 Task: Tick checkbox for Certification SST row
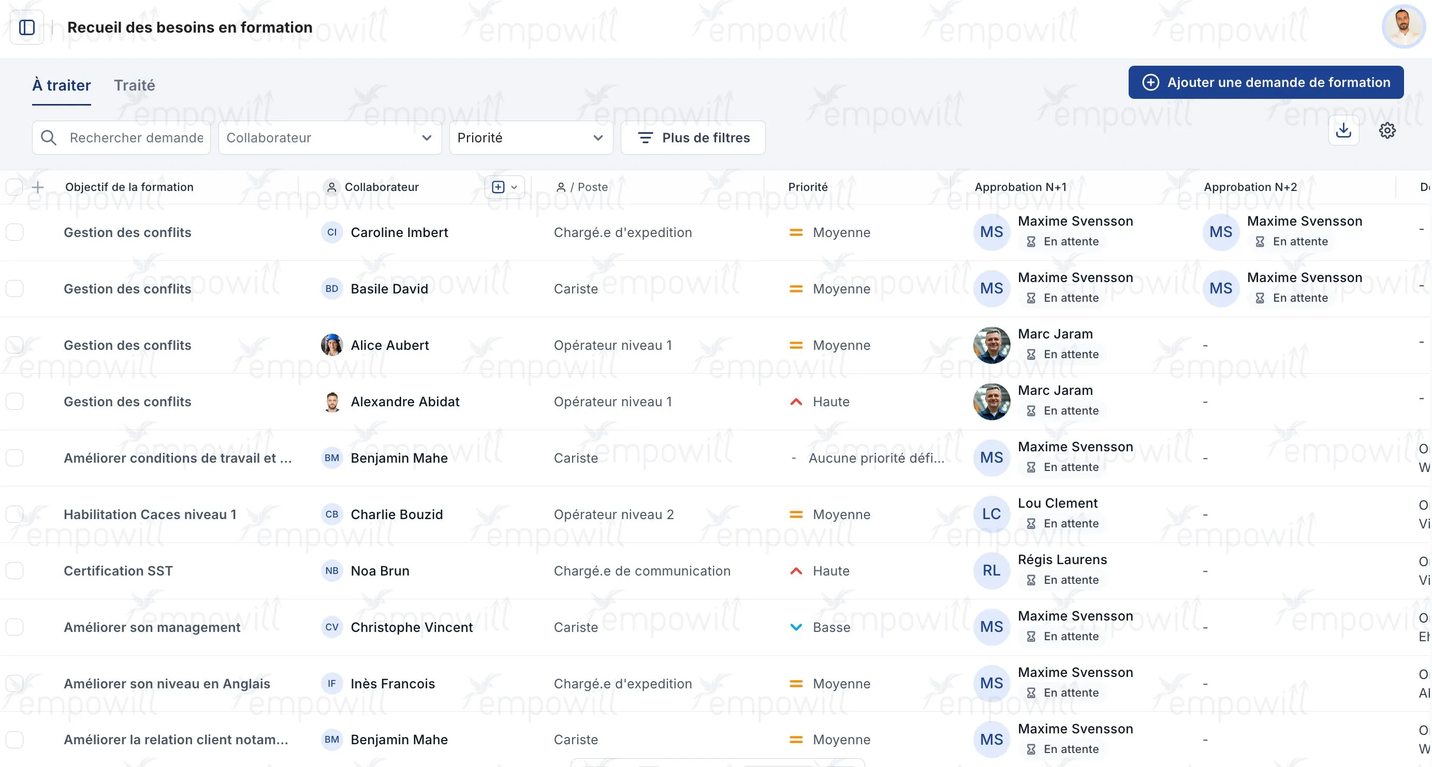point(14,571)
